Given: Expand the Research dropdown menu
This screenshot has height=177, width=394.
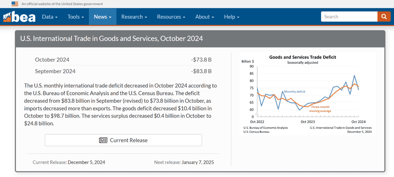Looking at the screenshot, I should (134, 17).
